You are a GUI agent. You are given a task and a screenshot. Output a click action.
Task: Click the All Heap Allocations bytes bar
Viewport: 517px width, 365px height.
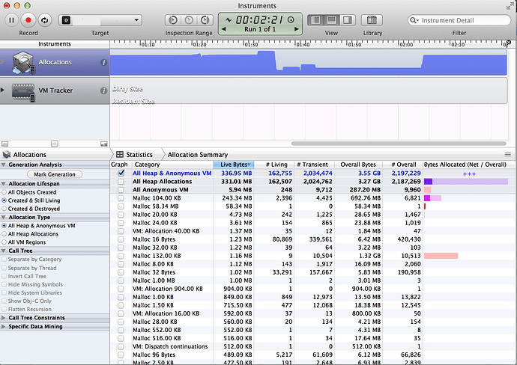point(466,182)
